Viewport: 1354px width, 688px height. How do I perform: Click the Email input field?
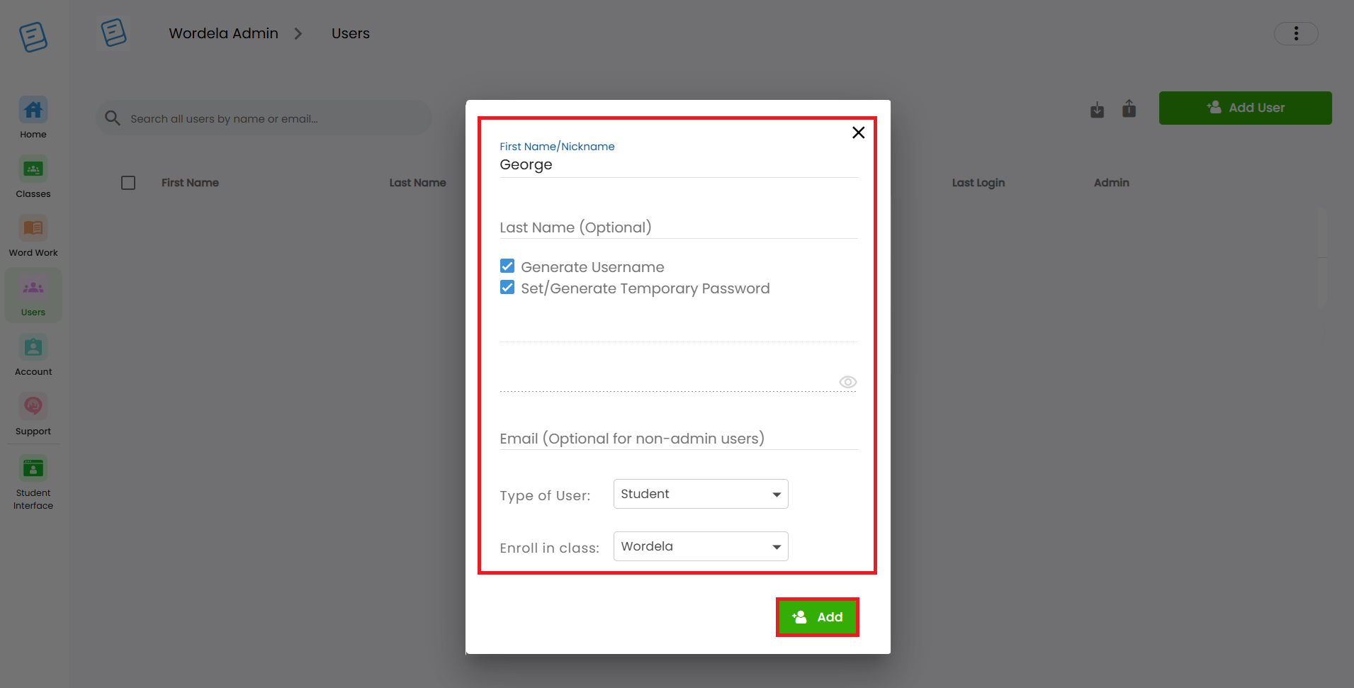click(678, 439)
